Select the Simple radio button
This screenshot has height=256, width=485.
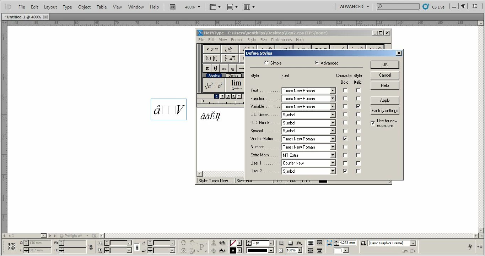[266, 63]
